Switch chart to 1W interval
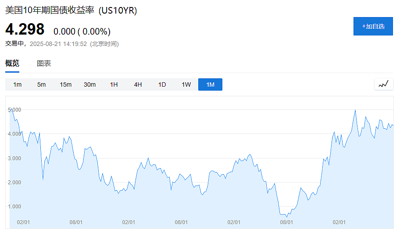 point(186,84)
